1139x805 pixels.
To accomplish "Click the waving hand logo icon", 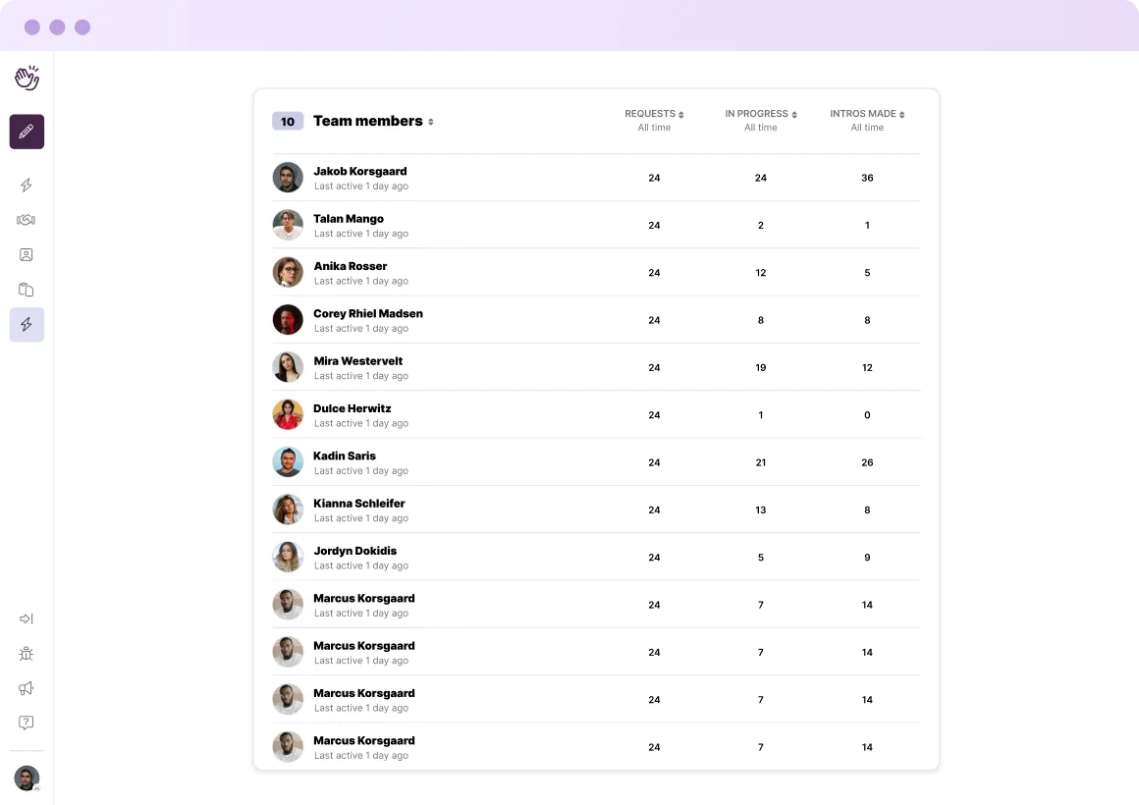I will tap(27, 79).
